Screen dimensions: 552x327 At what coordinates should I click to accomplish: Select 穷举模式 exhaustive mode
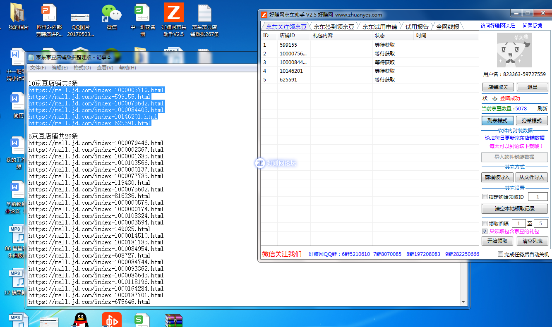pyautogui.click(x=532, y=121)
